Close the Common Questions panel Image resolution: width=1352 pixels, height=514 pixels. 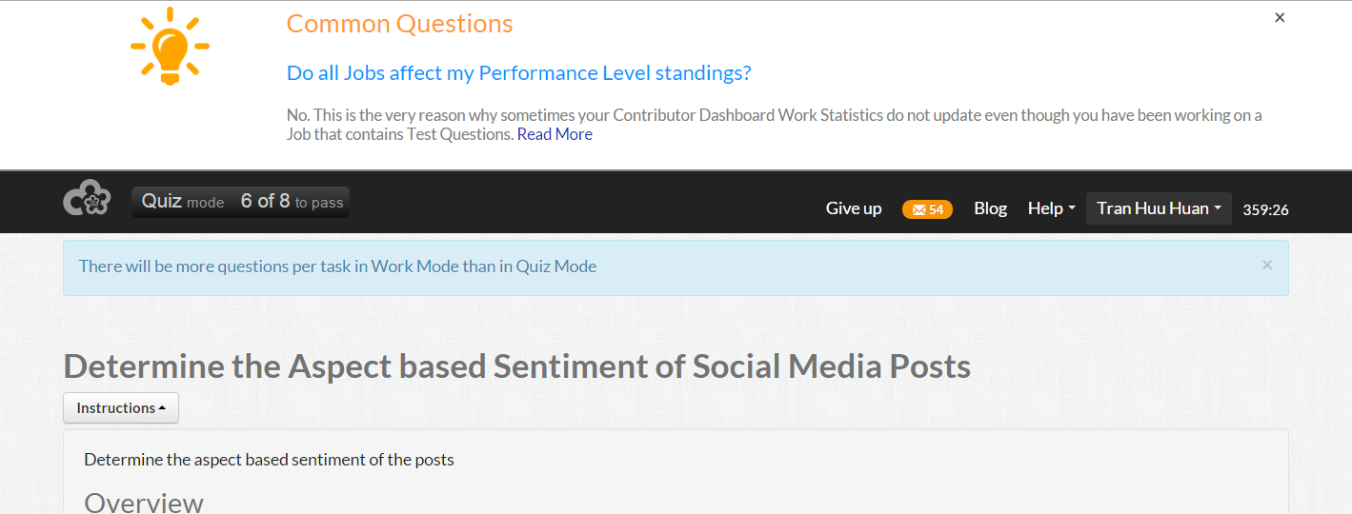click(1280, 18)
